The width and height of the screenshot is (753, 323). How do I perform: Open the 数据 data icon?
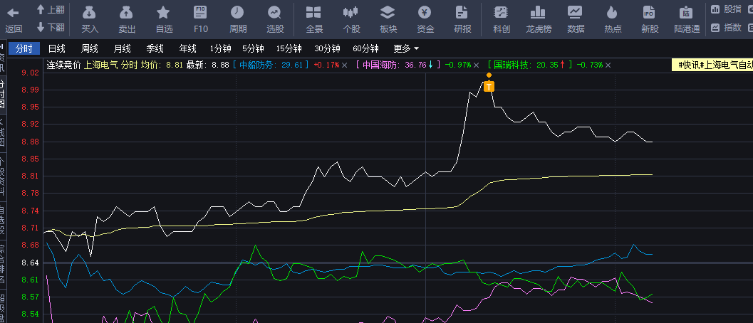point(575,13)
